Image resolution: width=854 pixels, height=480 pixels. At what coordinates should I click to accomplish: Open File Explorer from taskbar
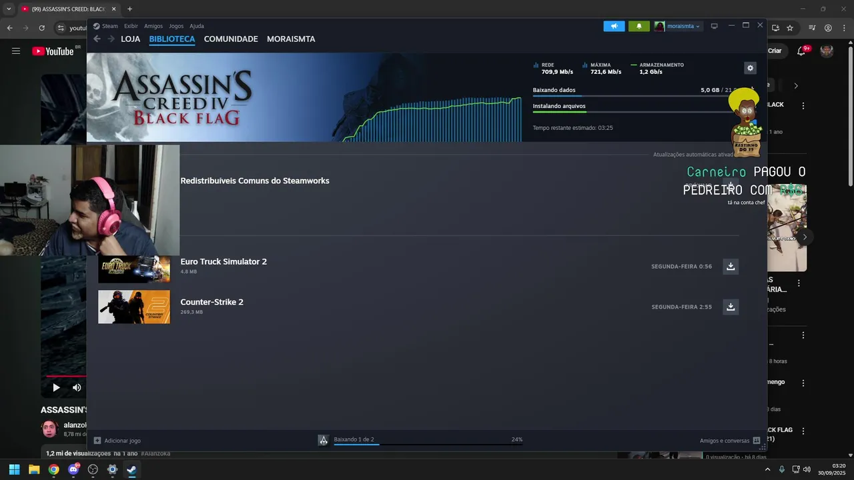coord(34,469)
